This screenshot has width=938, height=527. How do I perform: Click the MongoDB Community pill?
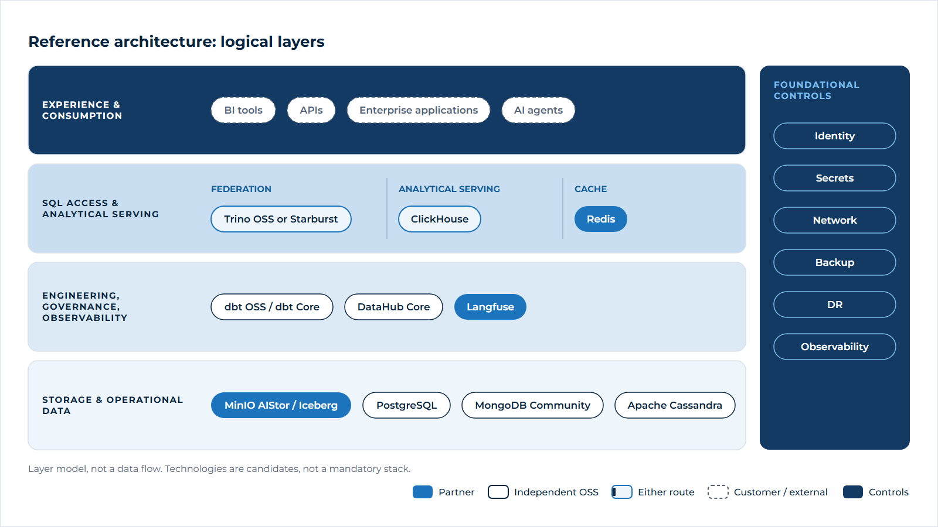pos(532,405)
